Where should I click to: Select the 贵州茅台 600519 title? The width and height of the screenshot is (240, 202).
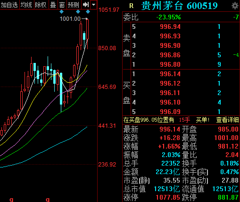[x=179, y=6]
